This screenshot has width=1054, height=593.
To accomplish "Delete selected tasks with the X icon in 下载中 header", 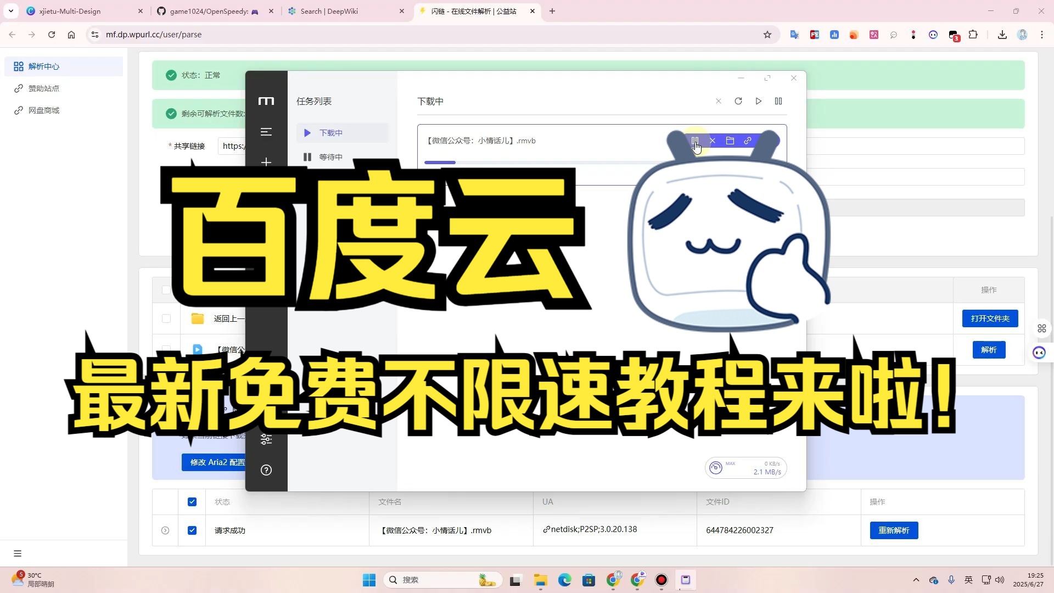I will point(719,101).
